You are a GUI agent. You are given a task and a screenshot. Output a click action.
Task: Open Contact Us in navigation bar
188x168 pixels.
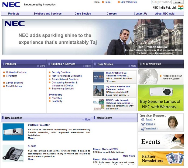point(141,14)
